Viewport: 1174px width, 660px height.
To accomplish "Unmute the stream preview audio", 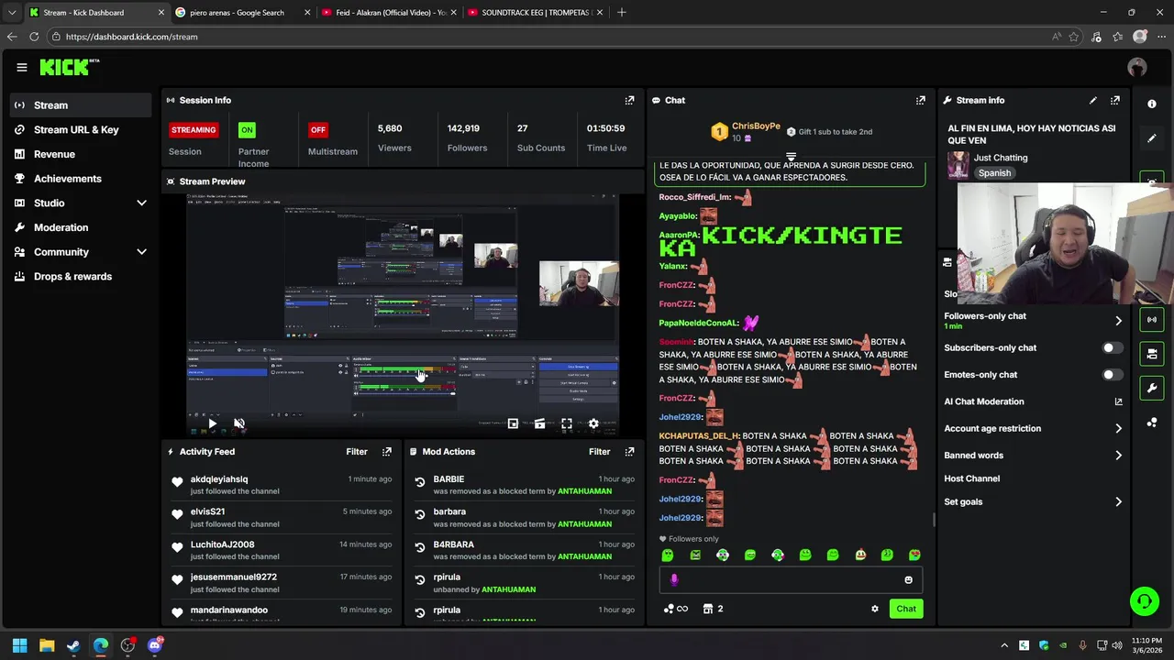I will pyautogui.click(x=238, y=423).
